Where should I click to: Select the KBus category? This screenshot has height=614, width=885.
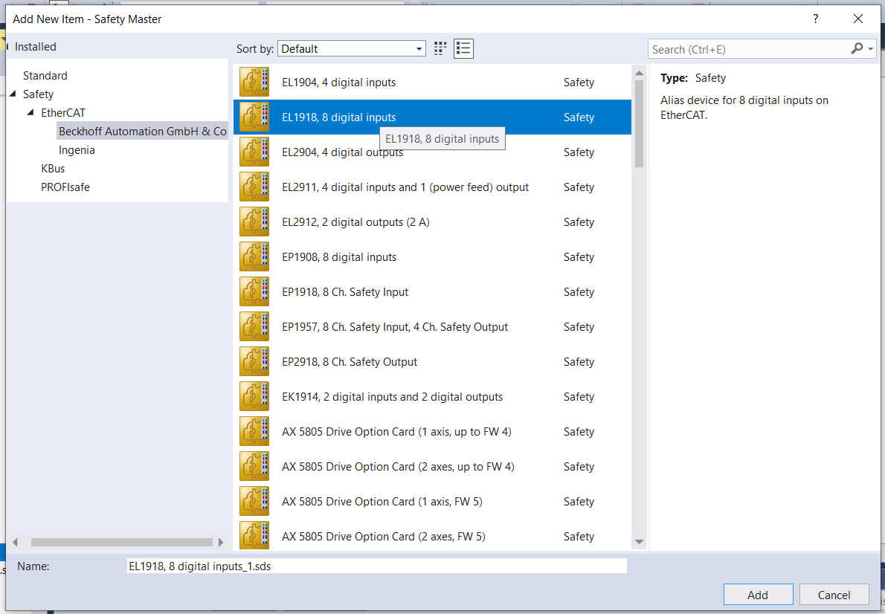tap(53, 169)
